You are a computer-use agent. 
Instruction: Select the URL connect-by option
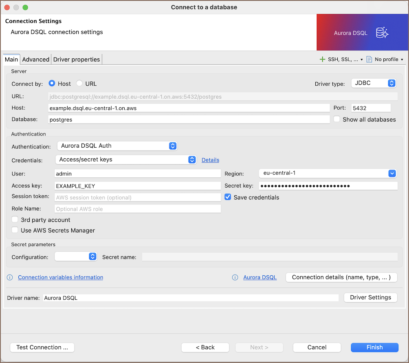[79, 84]
